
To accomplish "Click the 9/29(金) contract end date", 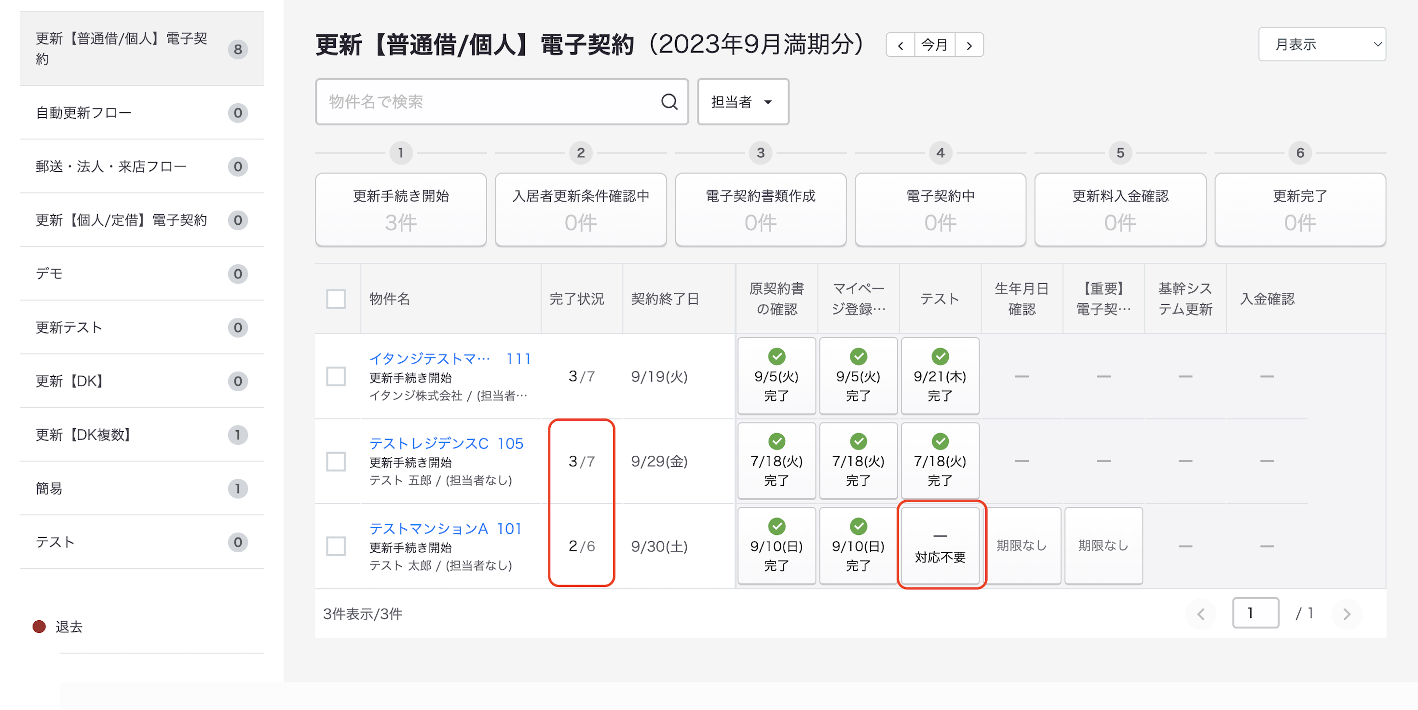I will 659,461.
